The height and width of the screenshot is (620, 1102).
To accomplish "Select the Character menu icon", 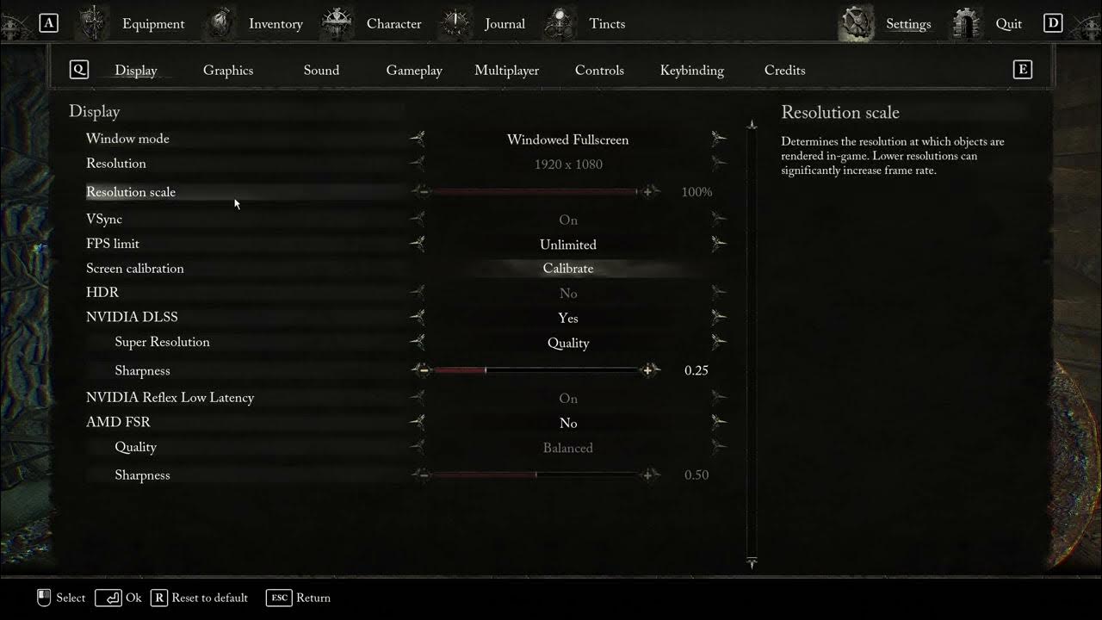I will tap(337, 23).
